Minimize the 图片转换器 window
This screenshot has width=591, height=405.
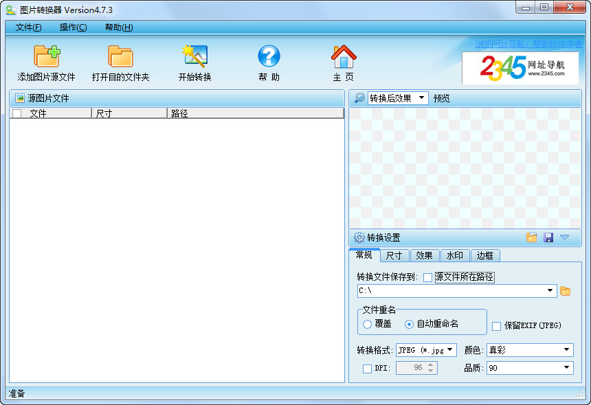click(526, 7)
